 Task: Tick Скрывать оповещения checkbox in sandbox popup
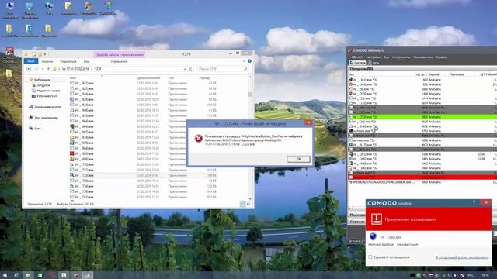click(370, 257)
